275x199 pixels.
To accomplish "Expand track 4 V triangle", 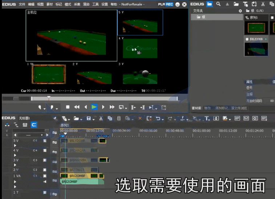I will click(15, 155).
